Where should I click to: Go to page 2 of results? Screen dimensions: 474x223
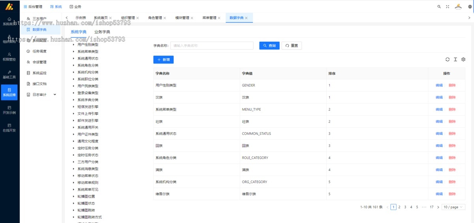pyautogui.click(x=399, y=207)
